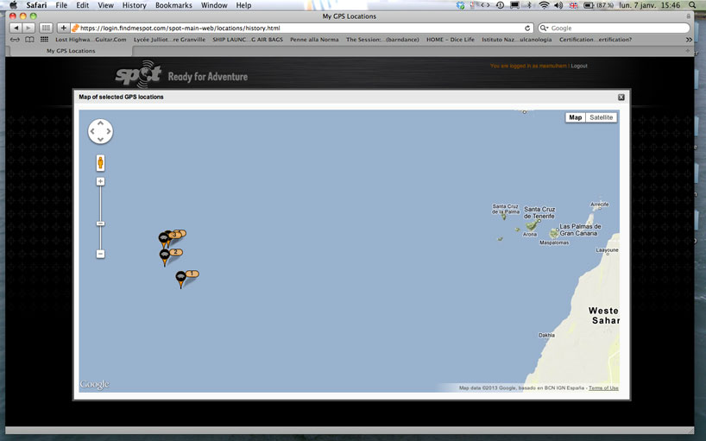The height and width of the screenshot is (441, 706).
Task: Open Spotlight search magnifier in menu bar
Action: 692,5
